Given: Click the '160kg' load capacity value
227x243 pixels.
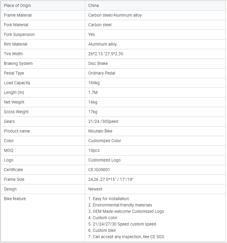Looking at the screenshot, I should 94,83.
